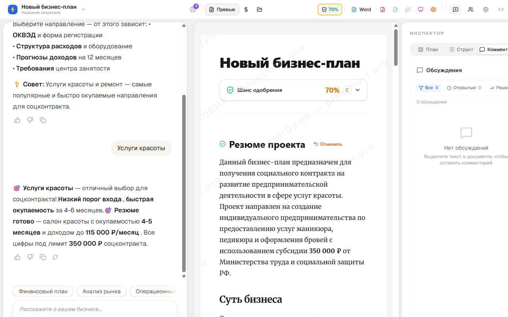The image size is (508, 317).
Task: Copy the assistant's last response
Action: 42,257
